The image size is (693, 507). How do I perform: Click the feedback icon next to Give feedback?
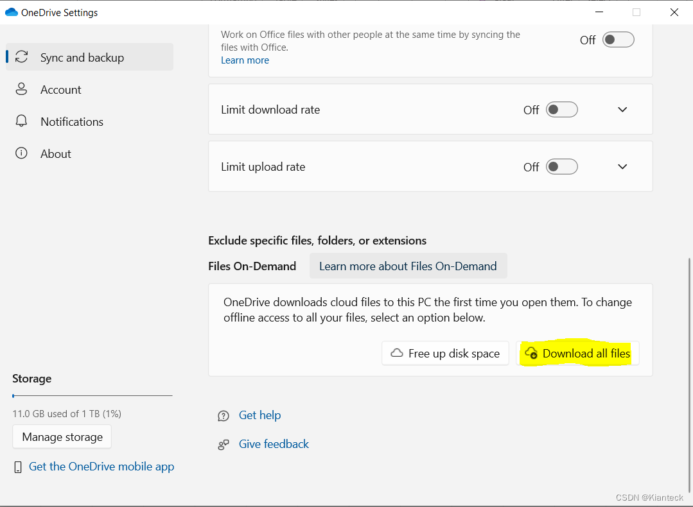(223, 443)
